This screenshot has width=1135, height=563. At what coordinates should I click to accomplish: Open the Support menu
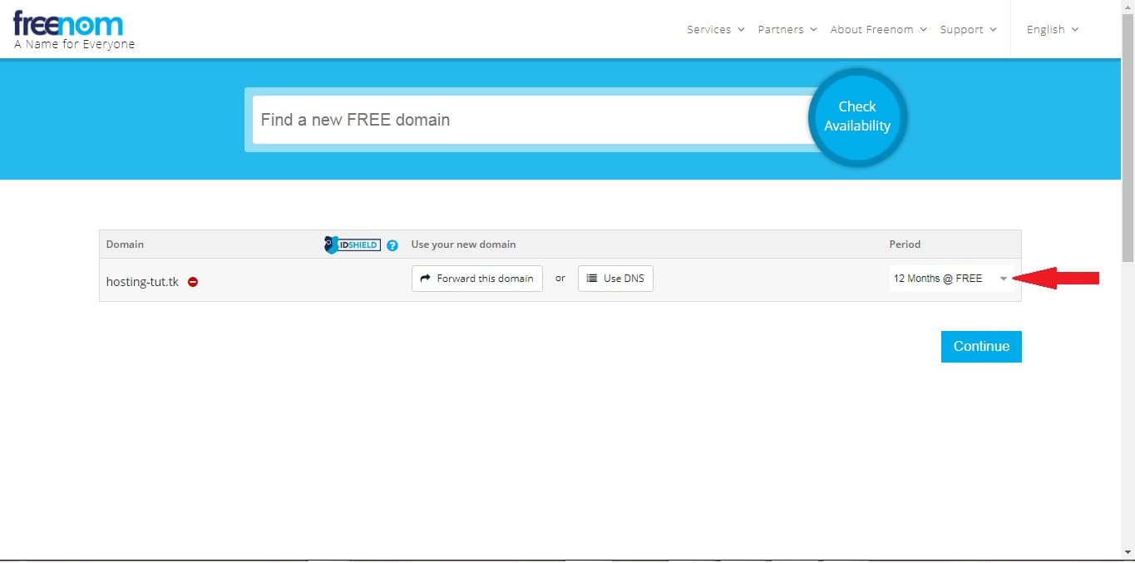pyautogui.click(x=969, y=29)
